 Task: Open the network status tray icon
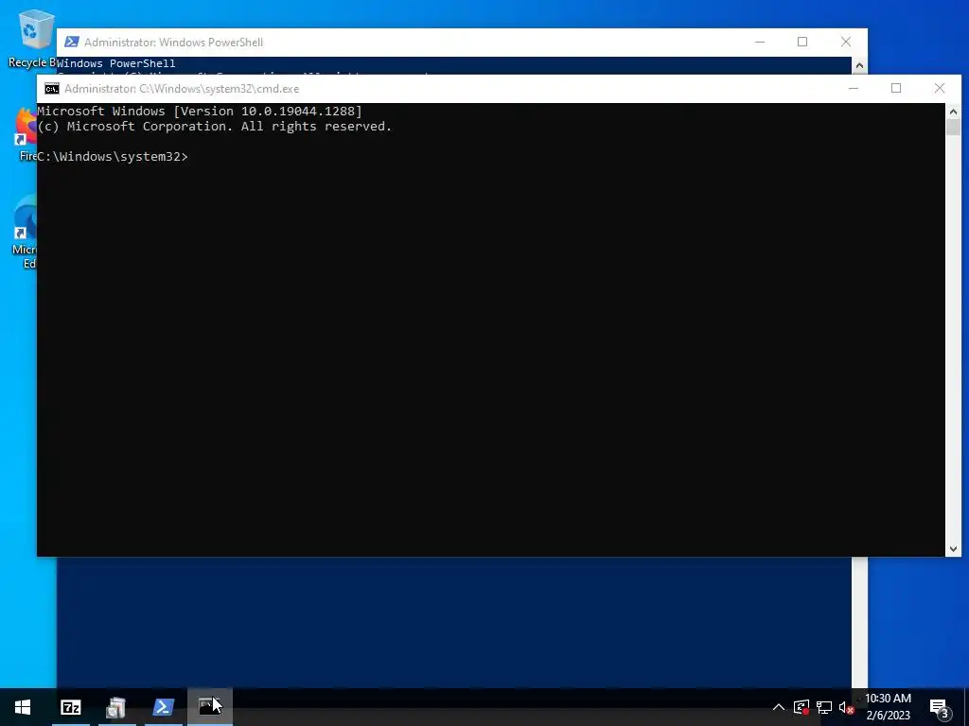click(824, 707)
